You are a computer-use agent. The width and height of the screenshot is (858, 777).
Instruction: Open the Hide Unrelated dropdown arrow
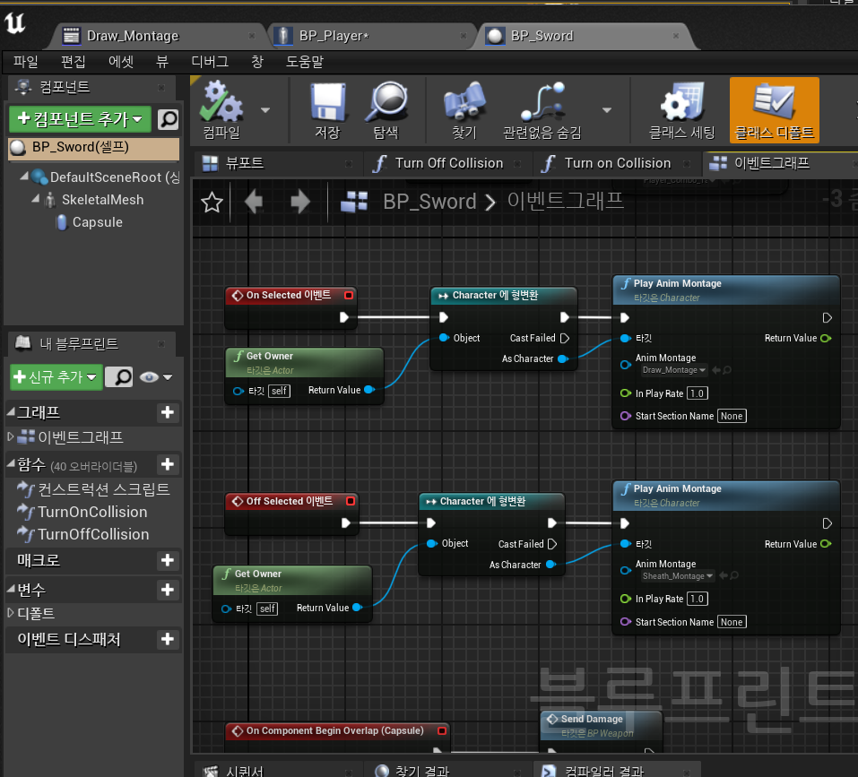[x=607, y=110]
